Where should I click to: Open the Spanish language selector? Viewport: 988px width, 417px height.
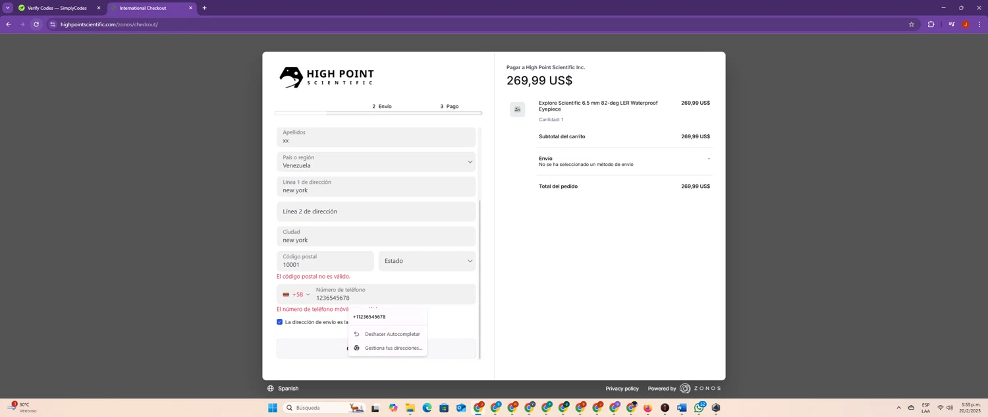pos(288,389)
